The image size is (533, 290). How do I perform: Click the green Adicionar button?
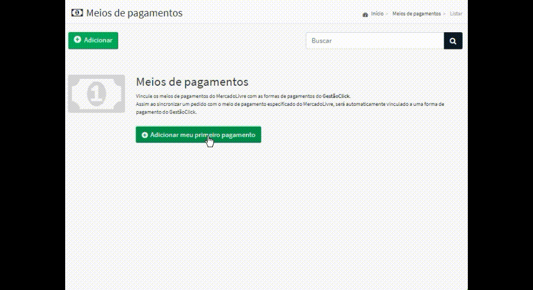click(93, 40)
